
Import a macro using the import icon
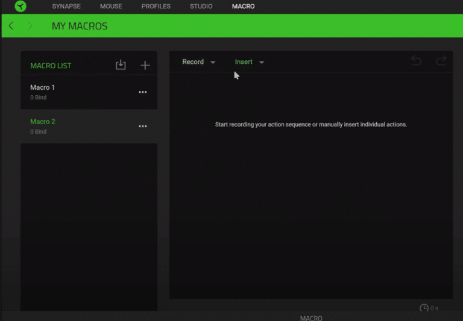tap(121, 65)
